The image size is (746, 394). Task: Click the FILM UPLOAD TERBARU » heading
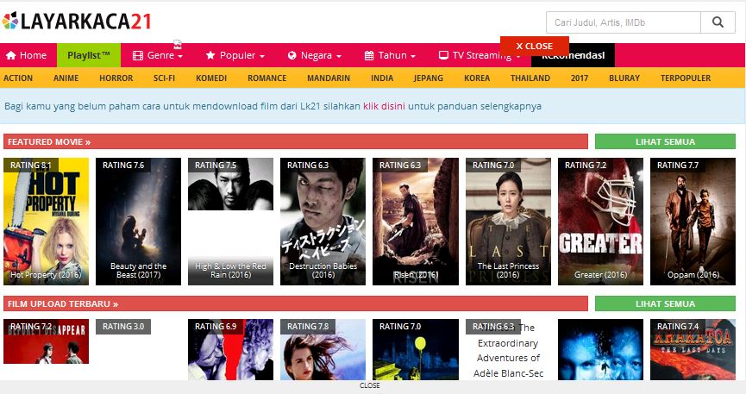point(63,303)
